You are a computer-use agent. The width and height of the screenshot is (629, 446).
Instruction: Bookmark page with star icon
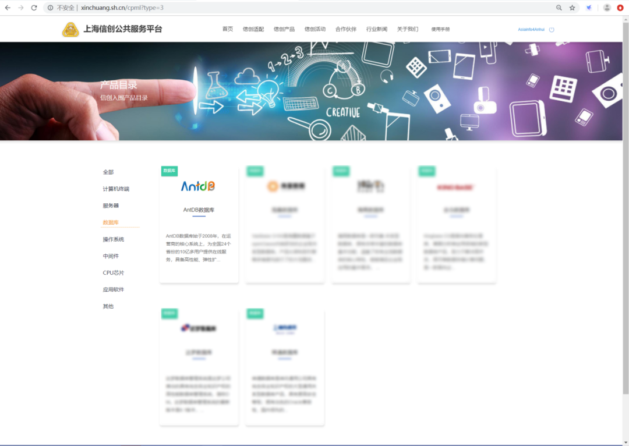pyautogui.click(x=572, y=8)
